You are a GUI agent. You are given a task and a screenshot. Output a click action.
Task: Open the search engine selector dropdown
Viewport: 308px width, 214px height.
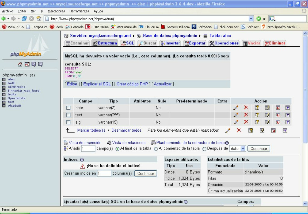[x=273, y=19]
